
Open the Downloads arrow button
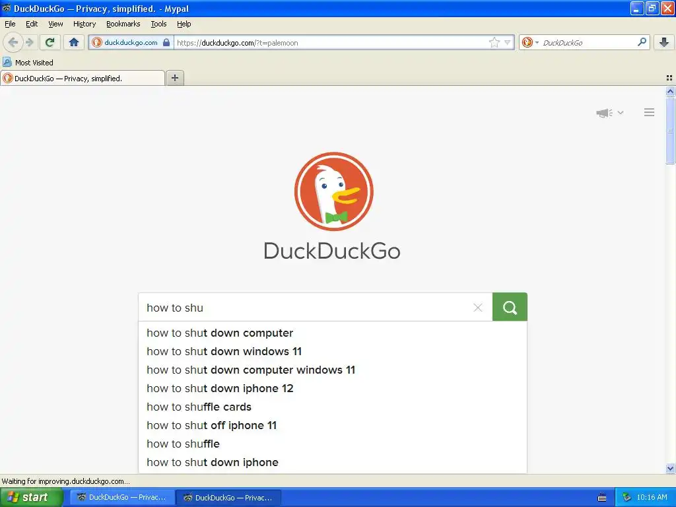pyautogui.click(x=664, y=42)
